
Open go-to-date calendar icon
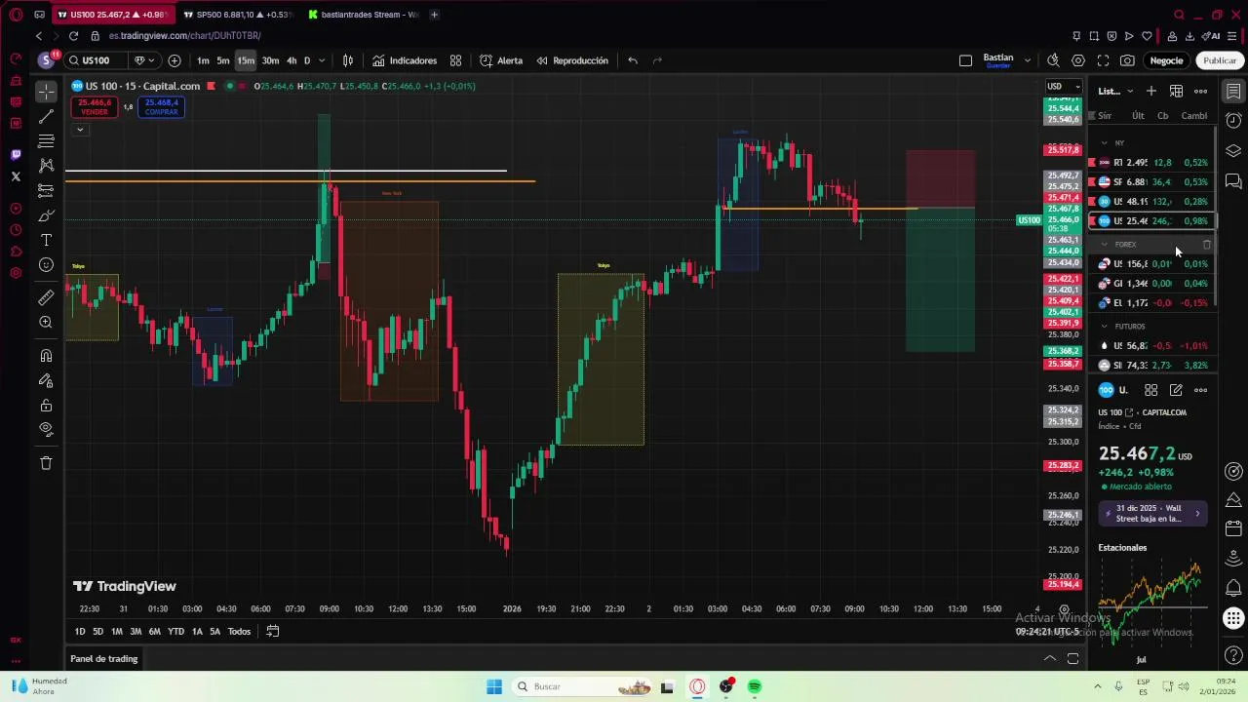(x=273, y=632)
